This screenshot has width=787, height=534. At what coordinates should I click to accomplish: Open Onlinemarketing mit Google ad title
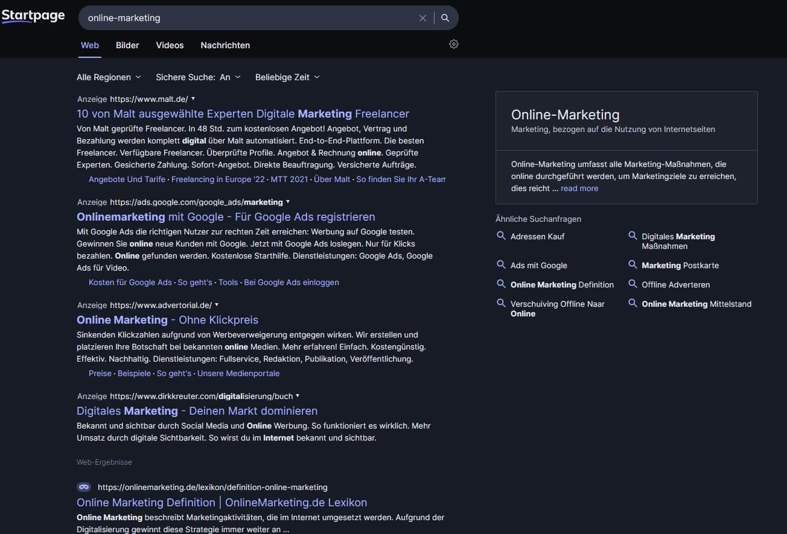[226, 217]
